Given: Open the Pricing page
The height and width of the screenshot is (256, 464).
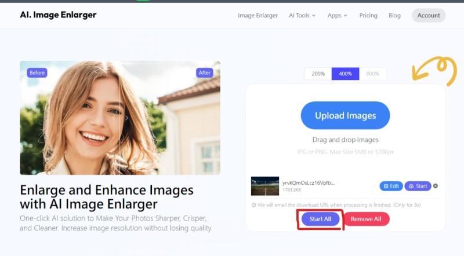Looking at the screenshot, I should pyautogui.click(x=368, y=16).
